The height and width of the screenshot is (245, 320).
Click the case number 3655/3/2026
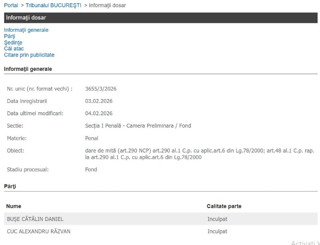(101, 89)
